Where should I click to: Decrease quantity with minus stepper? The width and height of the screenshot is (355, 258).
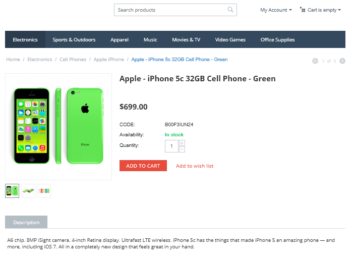click(182, 149)
